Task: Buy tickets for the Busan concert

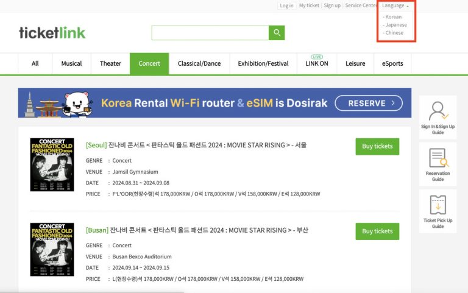Action: pos(377,231)
